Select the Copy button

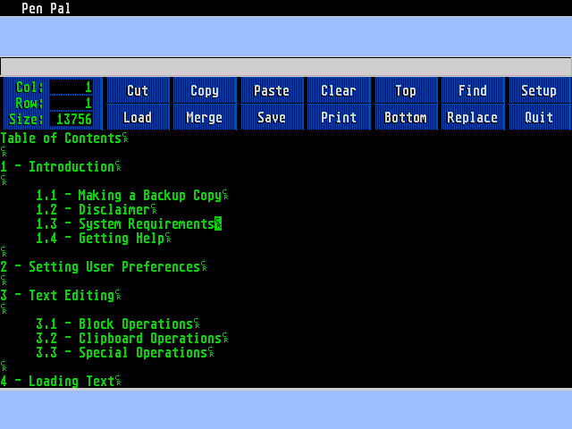205,90
